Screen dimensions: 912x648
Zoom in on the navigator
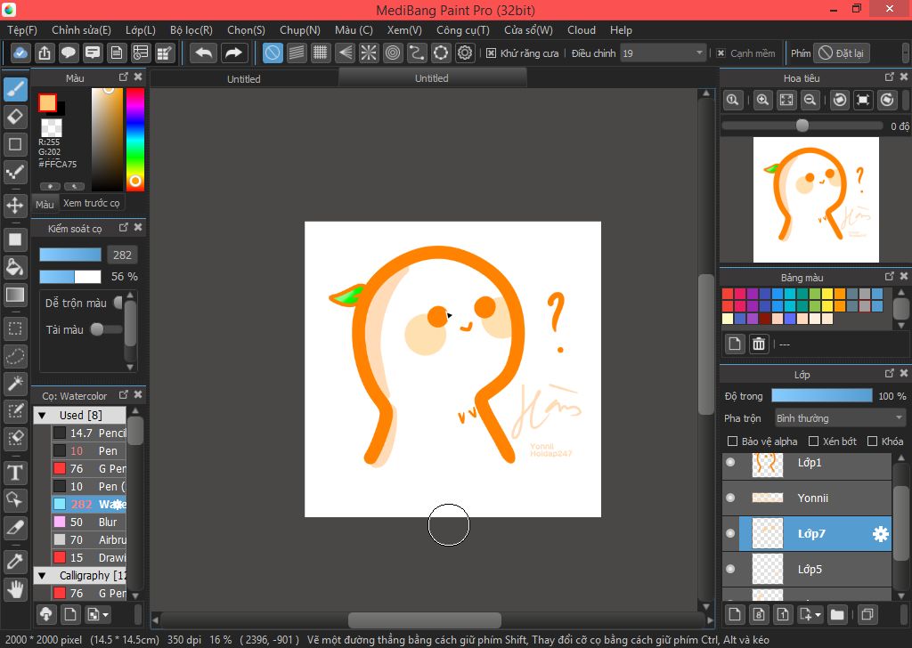[762, 100]
